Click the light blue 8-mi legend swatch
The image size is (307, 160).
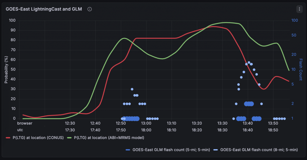point(216,150)
